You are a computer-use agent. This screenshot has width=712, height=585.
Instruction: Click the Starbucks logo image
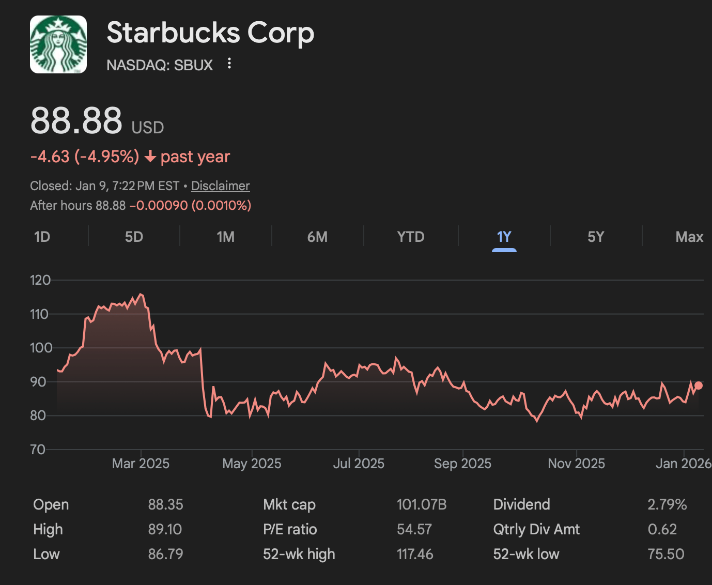(x=58, y=44)
